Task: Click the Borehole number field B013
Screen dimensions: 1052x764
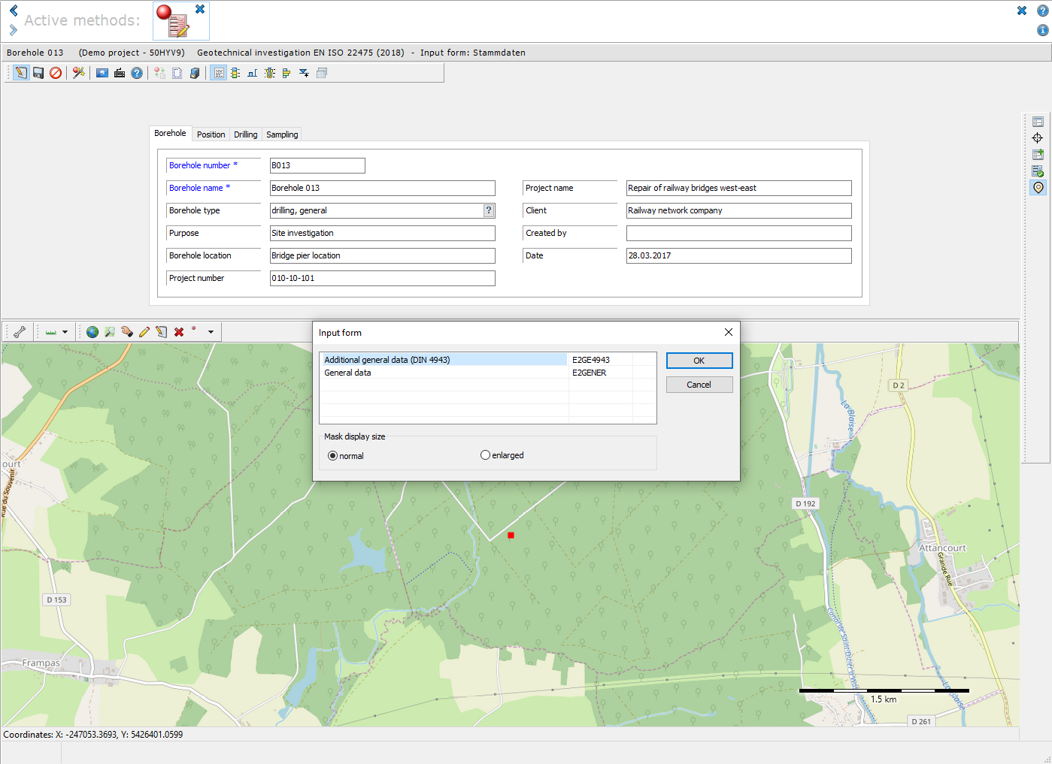Action: pyautogui.click(x=317, y=165)
